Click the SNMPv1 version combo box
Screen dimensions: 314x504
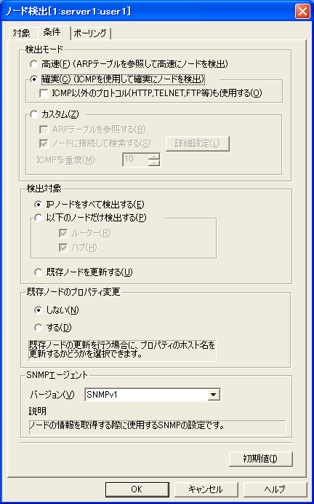[153, 395]
